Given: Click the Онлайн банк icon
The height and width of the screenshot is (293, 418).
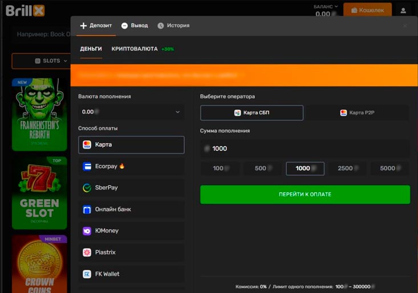Looking at the screenshot, I should [x=87, y=209].
